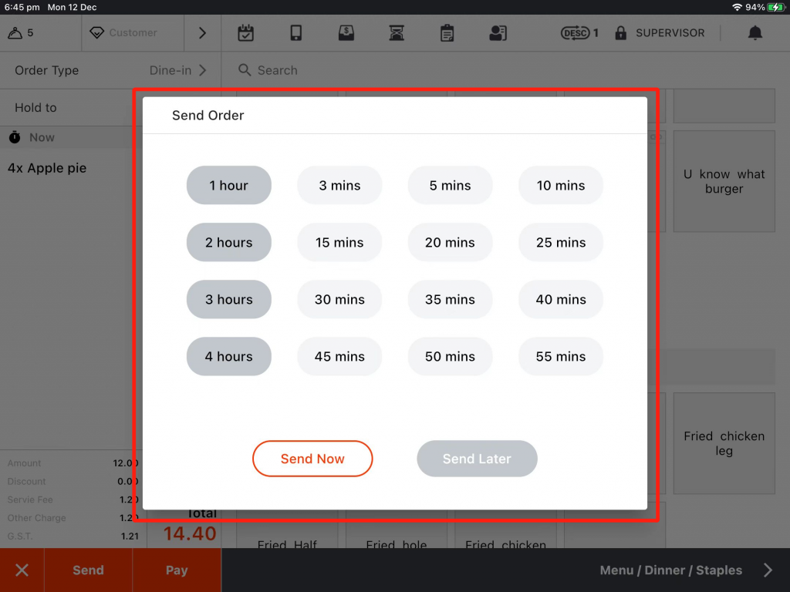Select the U know what burger item
This screenshot has width=790, height=592.
[x=724, y=181]
